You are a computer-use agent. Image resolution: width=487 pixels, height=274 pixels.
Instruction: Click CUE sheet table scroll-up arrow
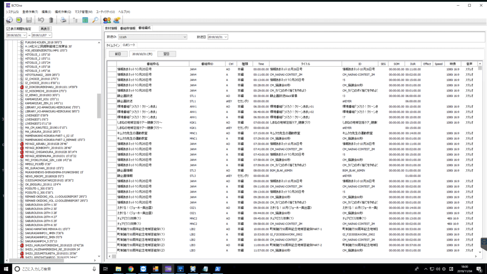[x=480, y=64]
